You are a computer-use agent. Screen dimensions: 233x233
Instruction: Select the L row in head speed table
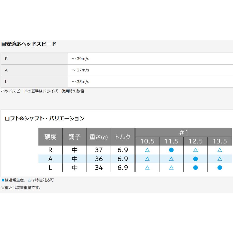[x=117, y=82]
